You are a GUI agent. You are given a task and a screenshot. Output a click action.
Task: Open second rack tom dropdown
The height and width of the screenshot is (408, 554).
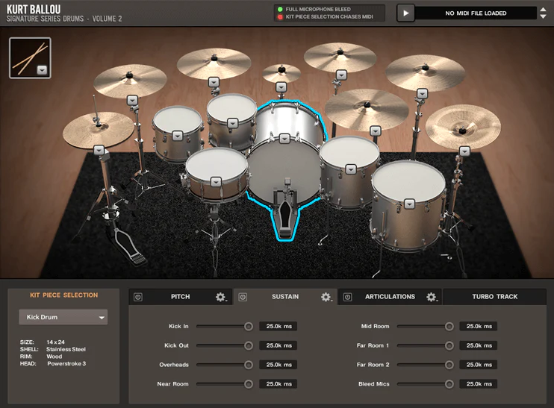click(232, 123)
